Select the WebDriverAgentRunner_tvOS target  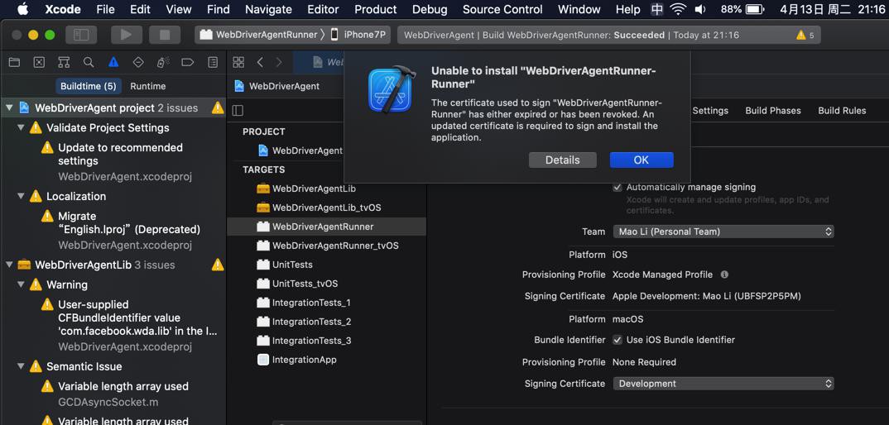pos(326,246)
